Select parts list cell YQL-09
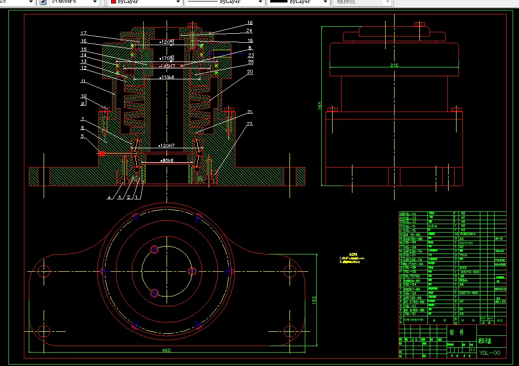 click(x=410, y=243)
